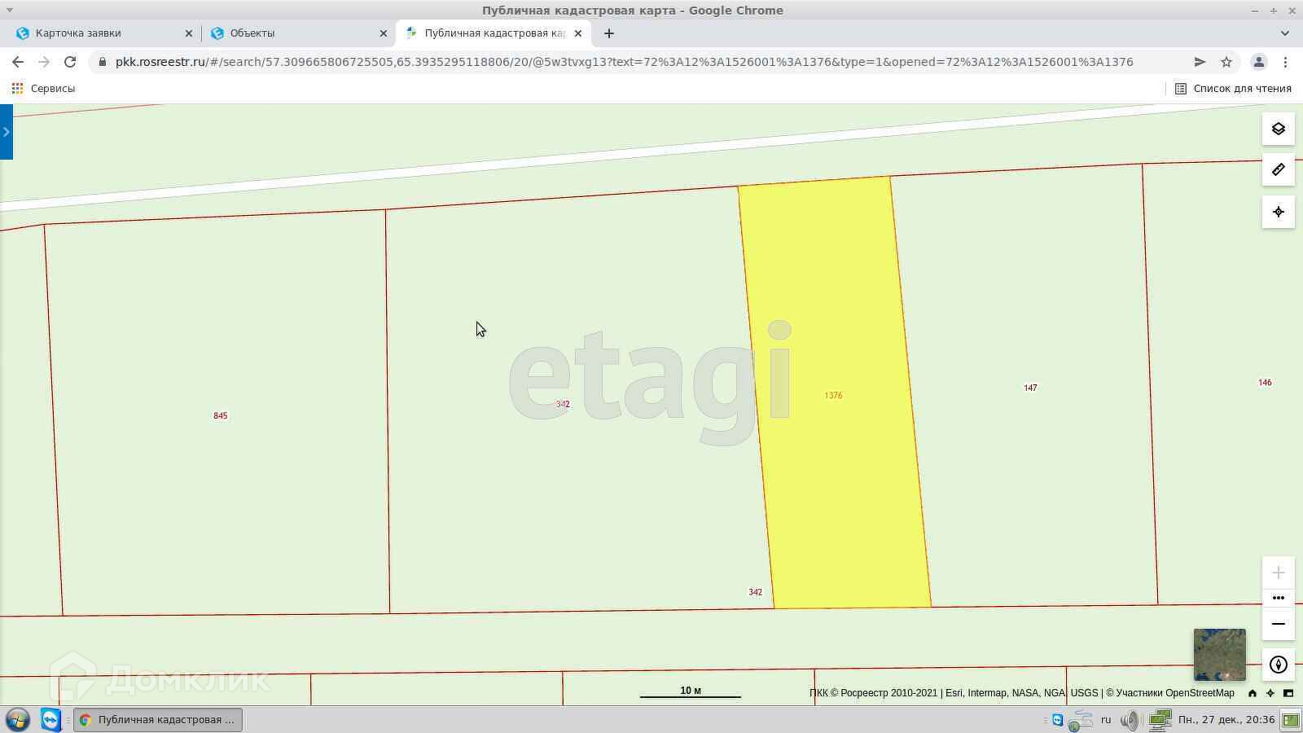The width and height of the screenshot is (1303, 733).
Task: Activate the ruler measurement tool
Action: (1278, 169)
